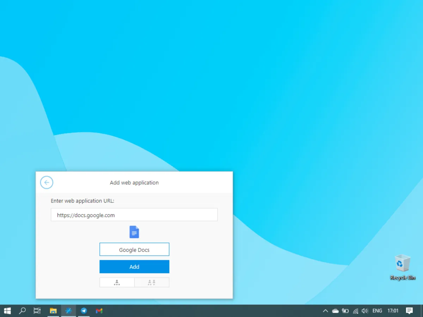
Task: Switch input language via ENG indicator
Action: (x=377, y=311)
